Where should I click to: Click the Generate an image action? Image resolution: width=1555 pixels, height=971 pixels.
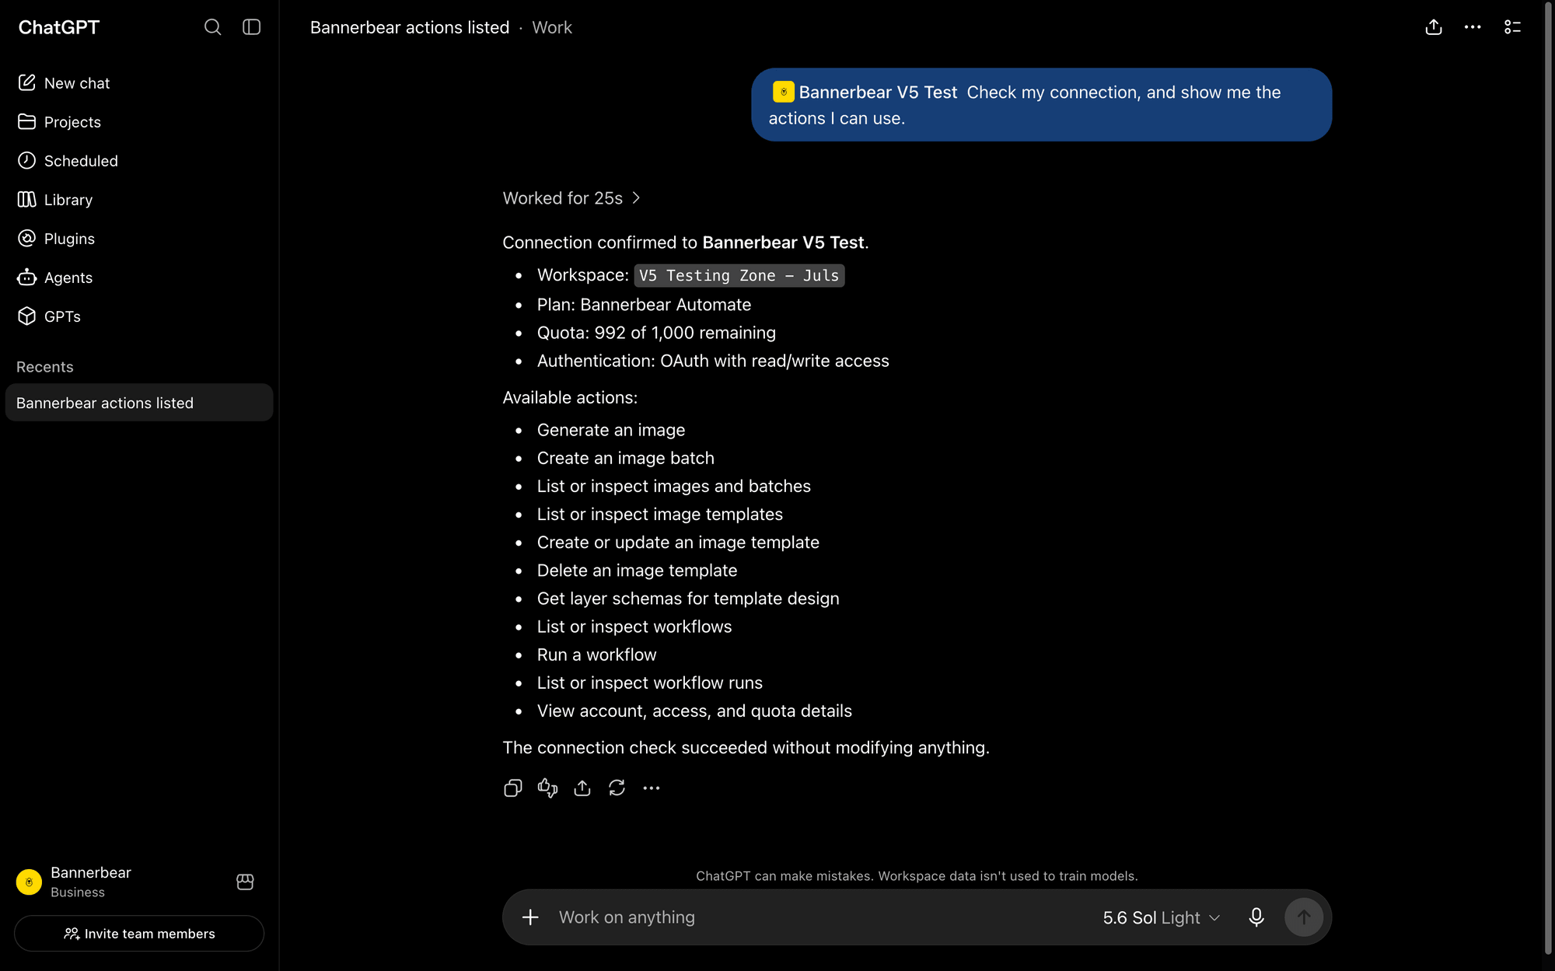[611, 430]
